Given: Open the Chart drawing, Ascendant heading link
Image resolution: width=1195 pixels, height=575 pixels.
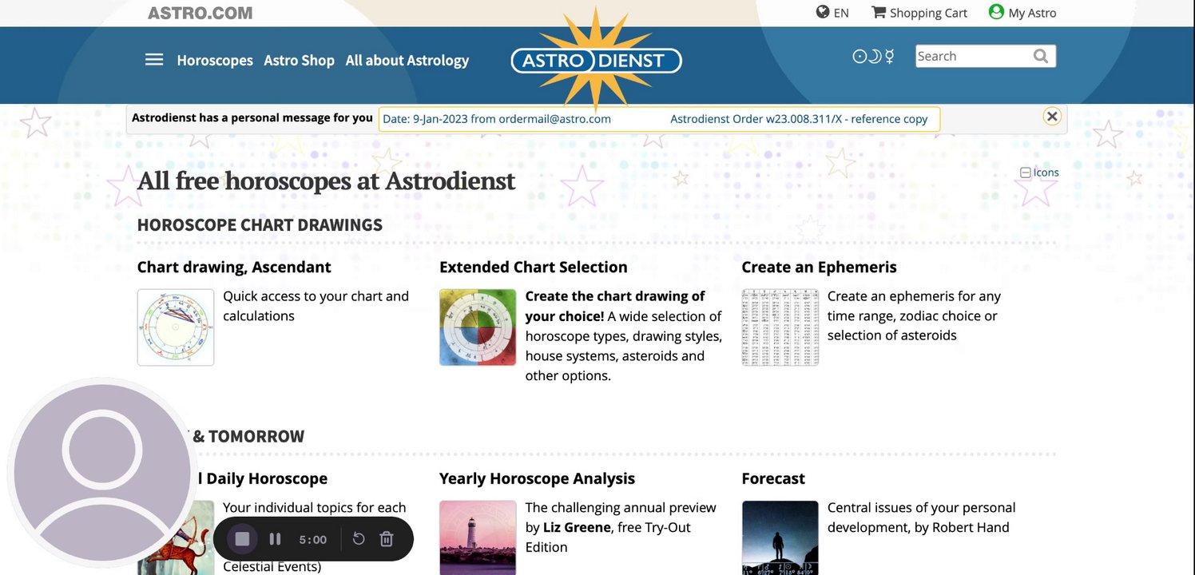Looking at the screenshot, I should coord(234,267).
